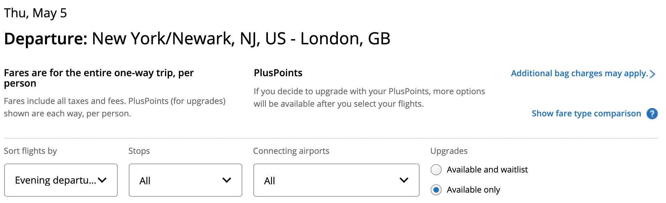Open Show fare type comparison link
The height and width of the screenshot is (203, 666).
click(x=586, y=114)
